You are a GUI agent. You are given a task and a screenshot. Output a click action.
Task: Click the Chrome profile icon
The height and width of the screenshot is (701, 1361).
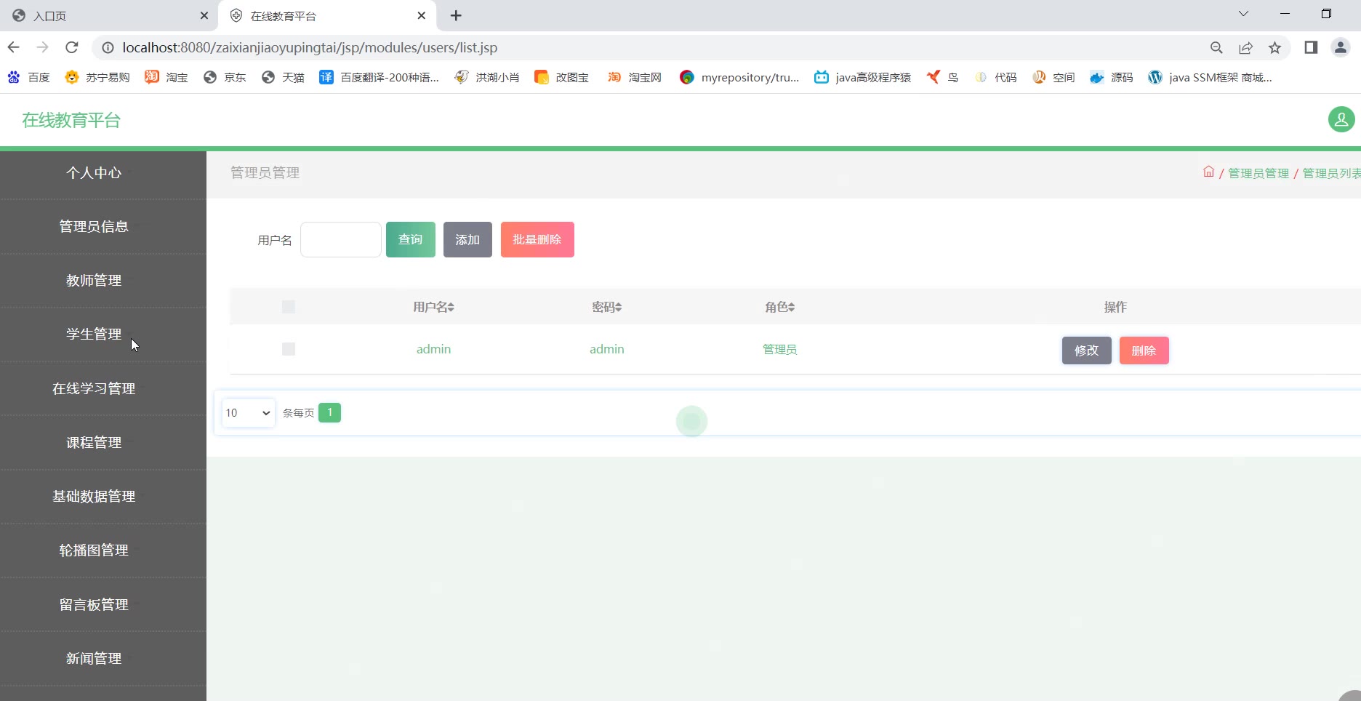tap(1340, 47)
